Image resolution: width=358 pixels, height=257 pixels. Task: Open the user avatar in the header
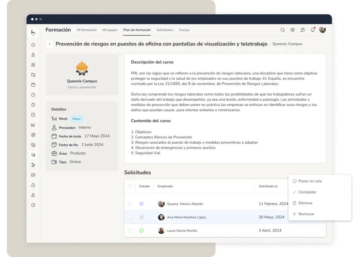point(322,30)
